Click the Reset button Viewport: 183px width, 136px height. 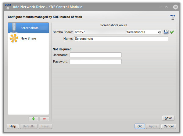[x=45, y=127]
